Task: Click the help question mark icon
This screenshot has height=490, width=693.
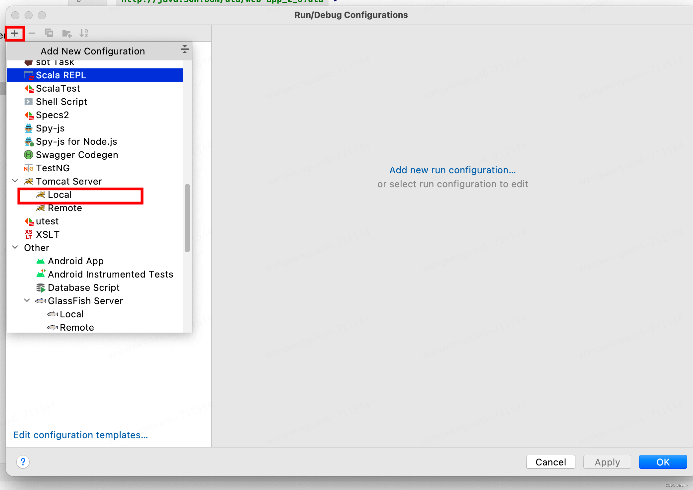Action: (23, 462)
